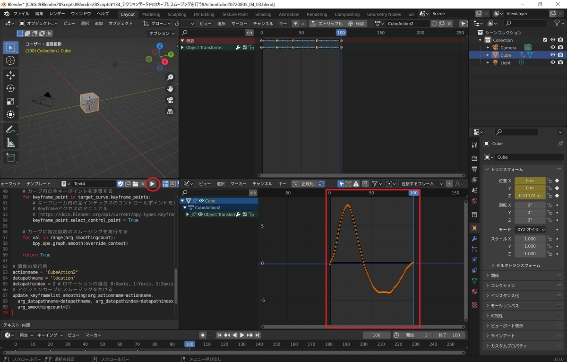Open the World properties red globe tab
This screenshot has width=567, height=362.
(x=474, y=200)
